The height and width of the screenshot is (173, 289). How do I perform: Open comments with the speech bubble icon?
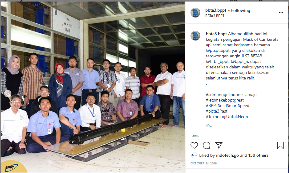207,145
